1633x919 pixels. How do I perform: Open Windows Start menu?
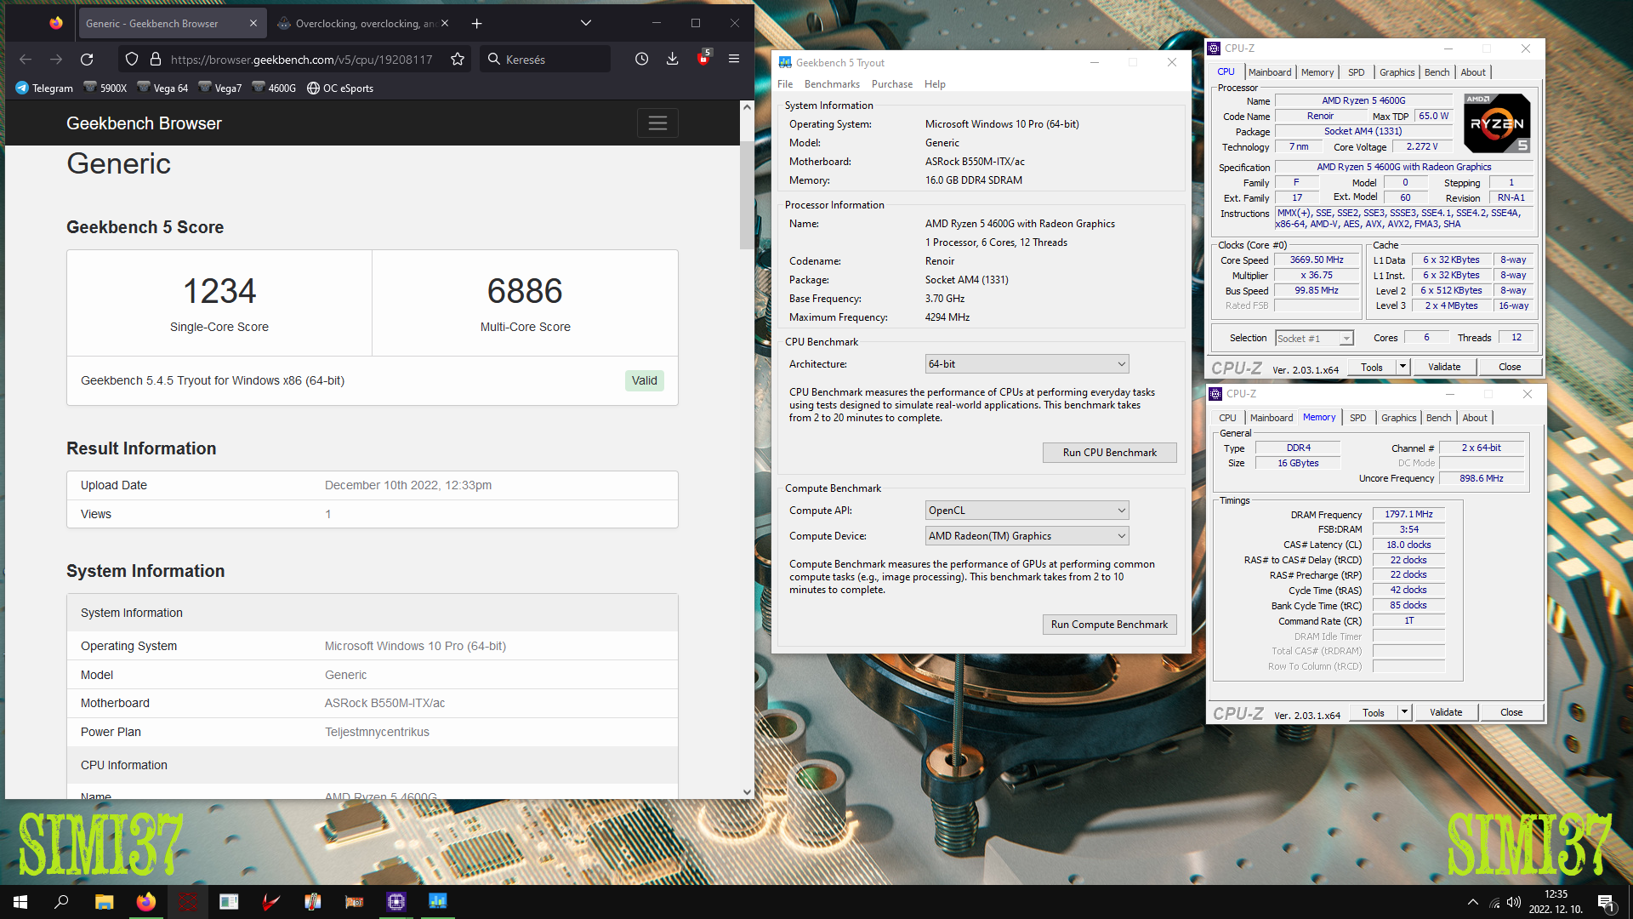(20, 902)
